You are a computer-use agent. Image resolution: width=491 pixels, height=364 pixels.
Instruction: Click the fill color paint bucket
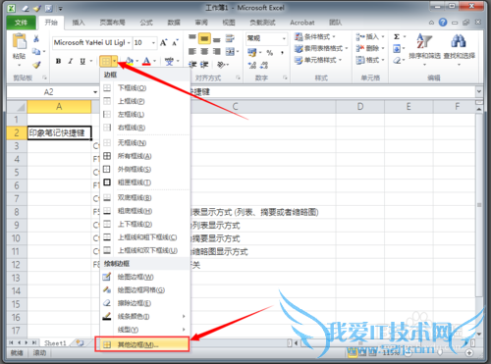(x=130, y=61)
